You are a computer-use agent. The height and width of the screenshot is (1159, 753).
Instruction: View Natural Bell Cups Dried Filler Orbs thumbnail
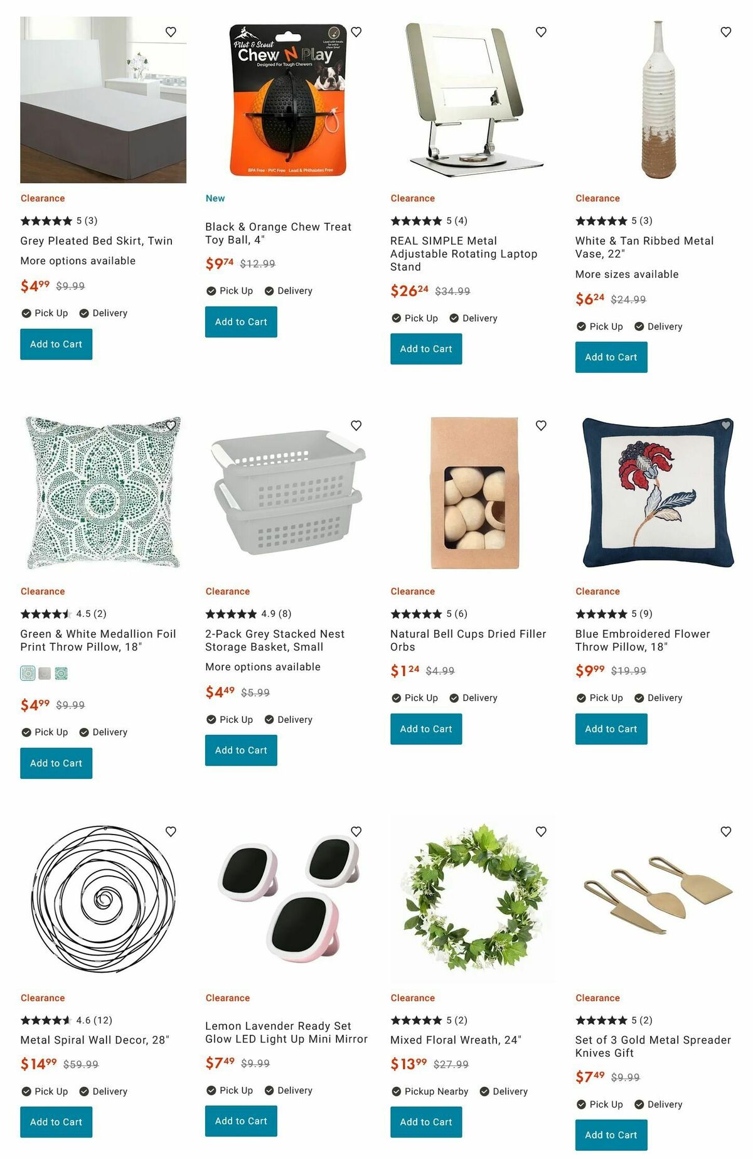(474, 493)
